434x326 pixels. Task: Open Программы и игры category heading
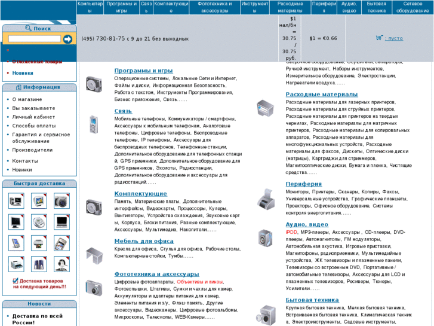[x=144, y=71]
